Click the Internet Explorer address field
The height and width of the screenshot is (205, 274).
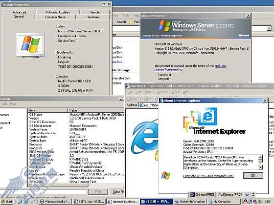point(149,105)
